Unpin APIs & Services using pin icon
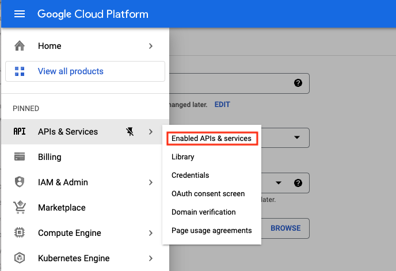 pyautogui.click(x=130, y=132)
